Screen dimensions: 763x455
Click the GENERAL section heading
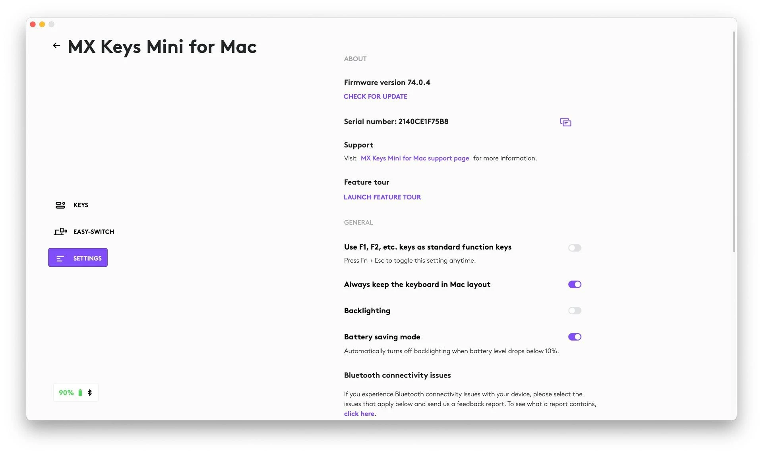358,223
